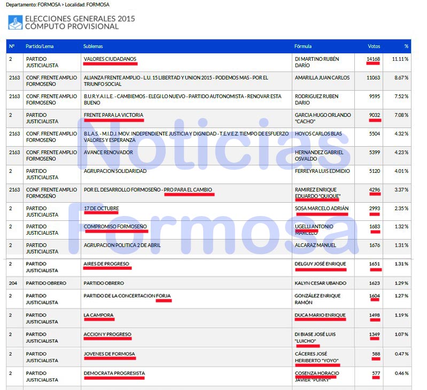Viewport: 427px width, 390px height.
Task: Click the Partido/Lema column header
Action: (x=40, y=46)
